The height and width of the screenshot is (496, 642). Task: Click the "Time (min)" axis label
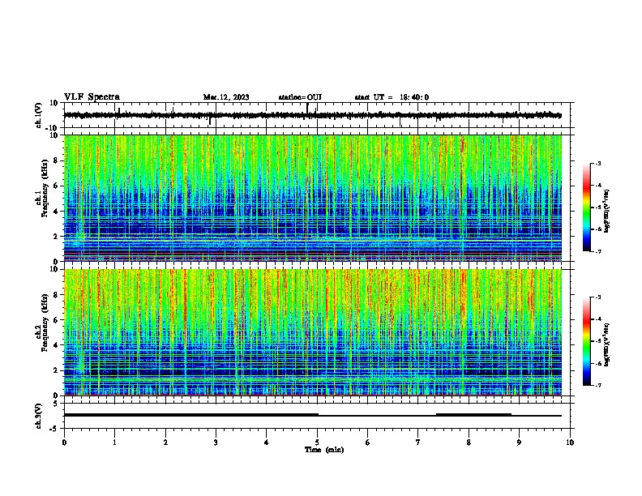pyautogui.click(x=324, y=450)
